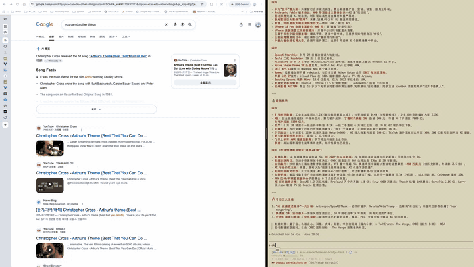This screenshot has width=474, height=267.
Task: Switch to the 新闻 results tab
Action: point(102,37)
